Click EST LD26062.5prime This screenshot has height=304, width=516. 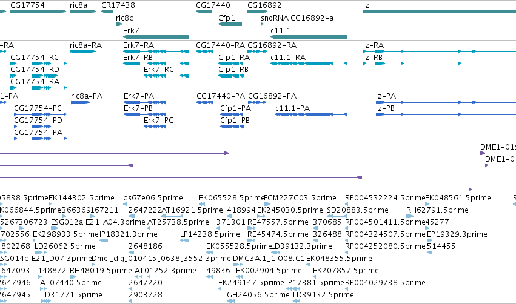65,246
